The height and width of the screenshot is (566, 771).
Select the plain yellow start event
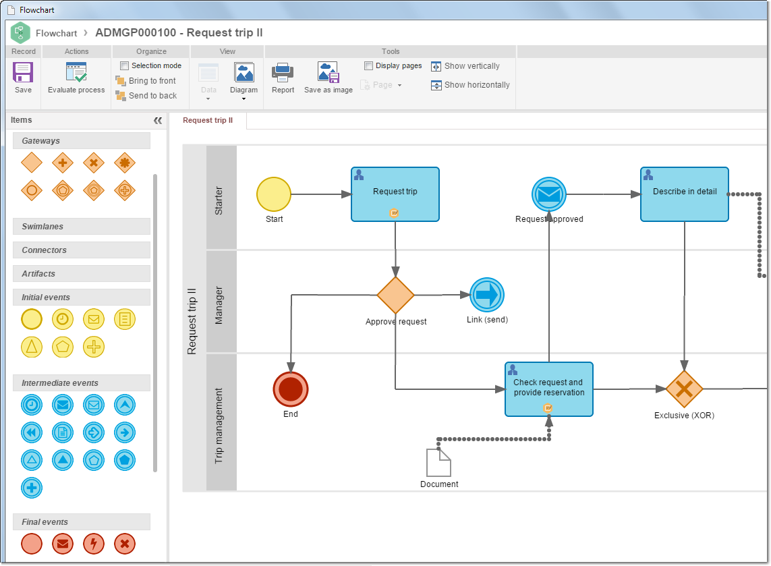click(32, 319)
